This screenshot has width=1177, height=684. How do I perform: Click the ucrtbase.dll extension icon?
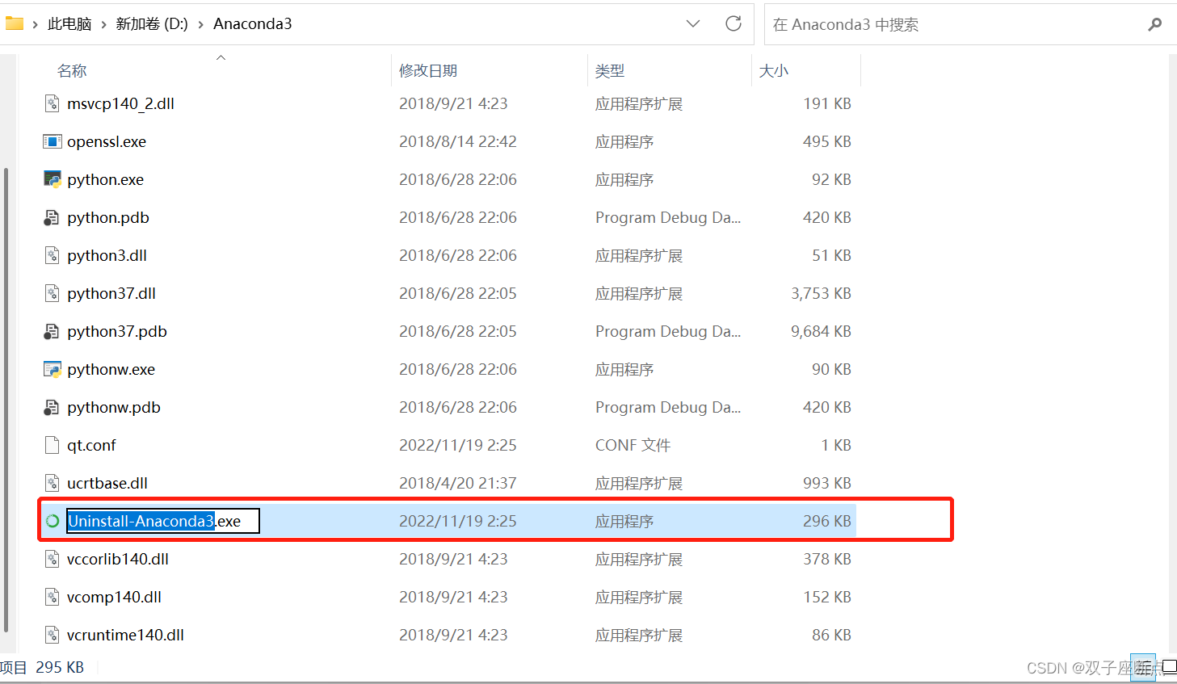tap(51, 483)
